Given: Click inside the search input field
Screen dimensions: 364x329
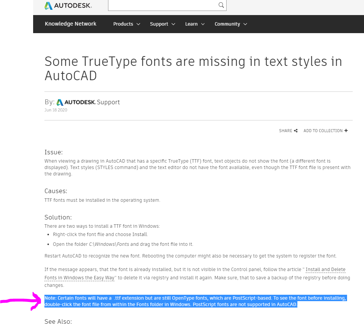Looking at the screenshot, I should [162, 5].
